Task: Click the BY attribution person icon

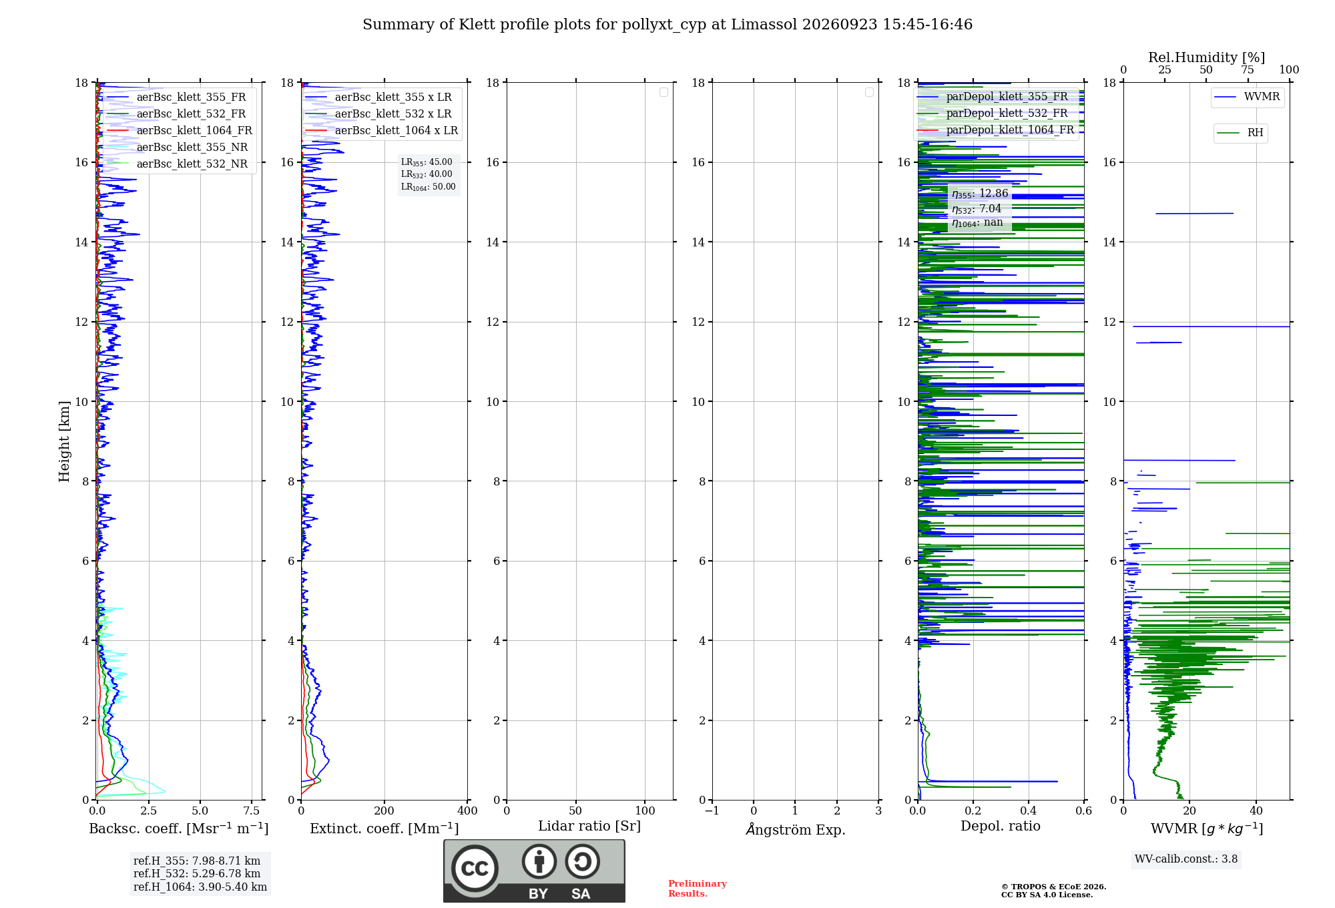Action: point(539,861)
